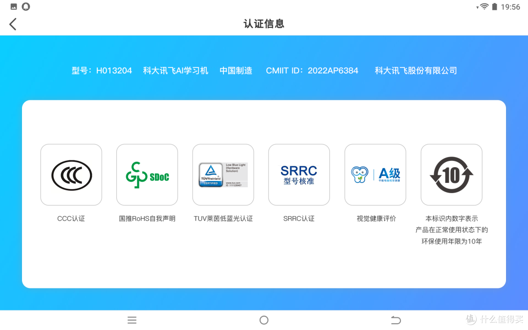Open the green SDoC RoHS logo card
Image resolution: width=528 pixels, height=330 pixels.
point(147,175)
